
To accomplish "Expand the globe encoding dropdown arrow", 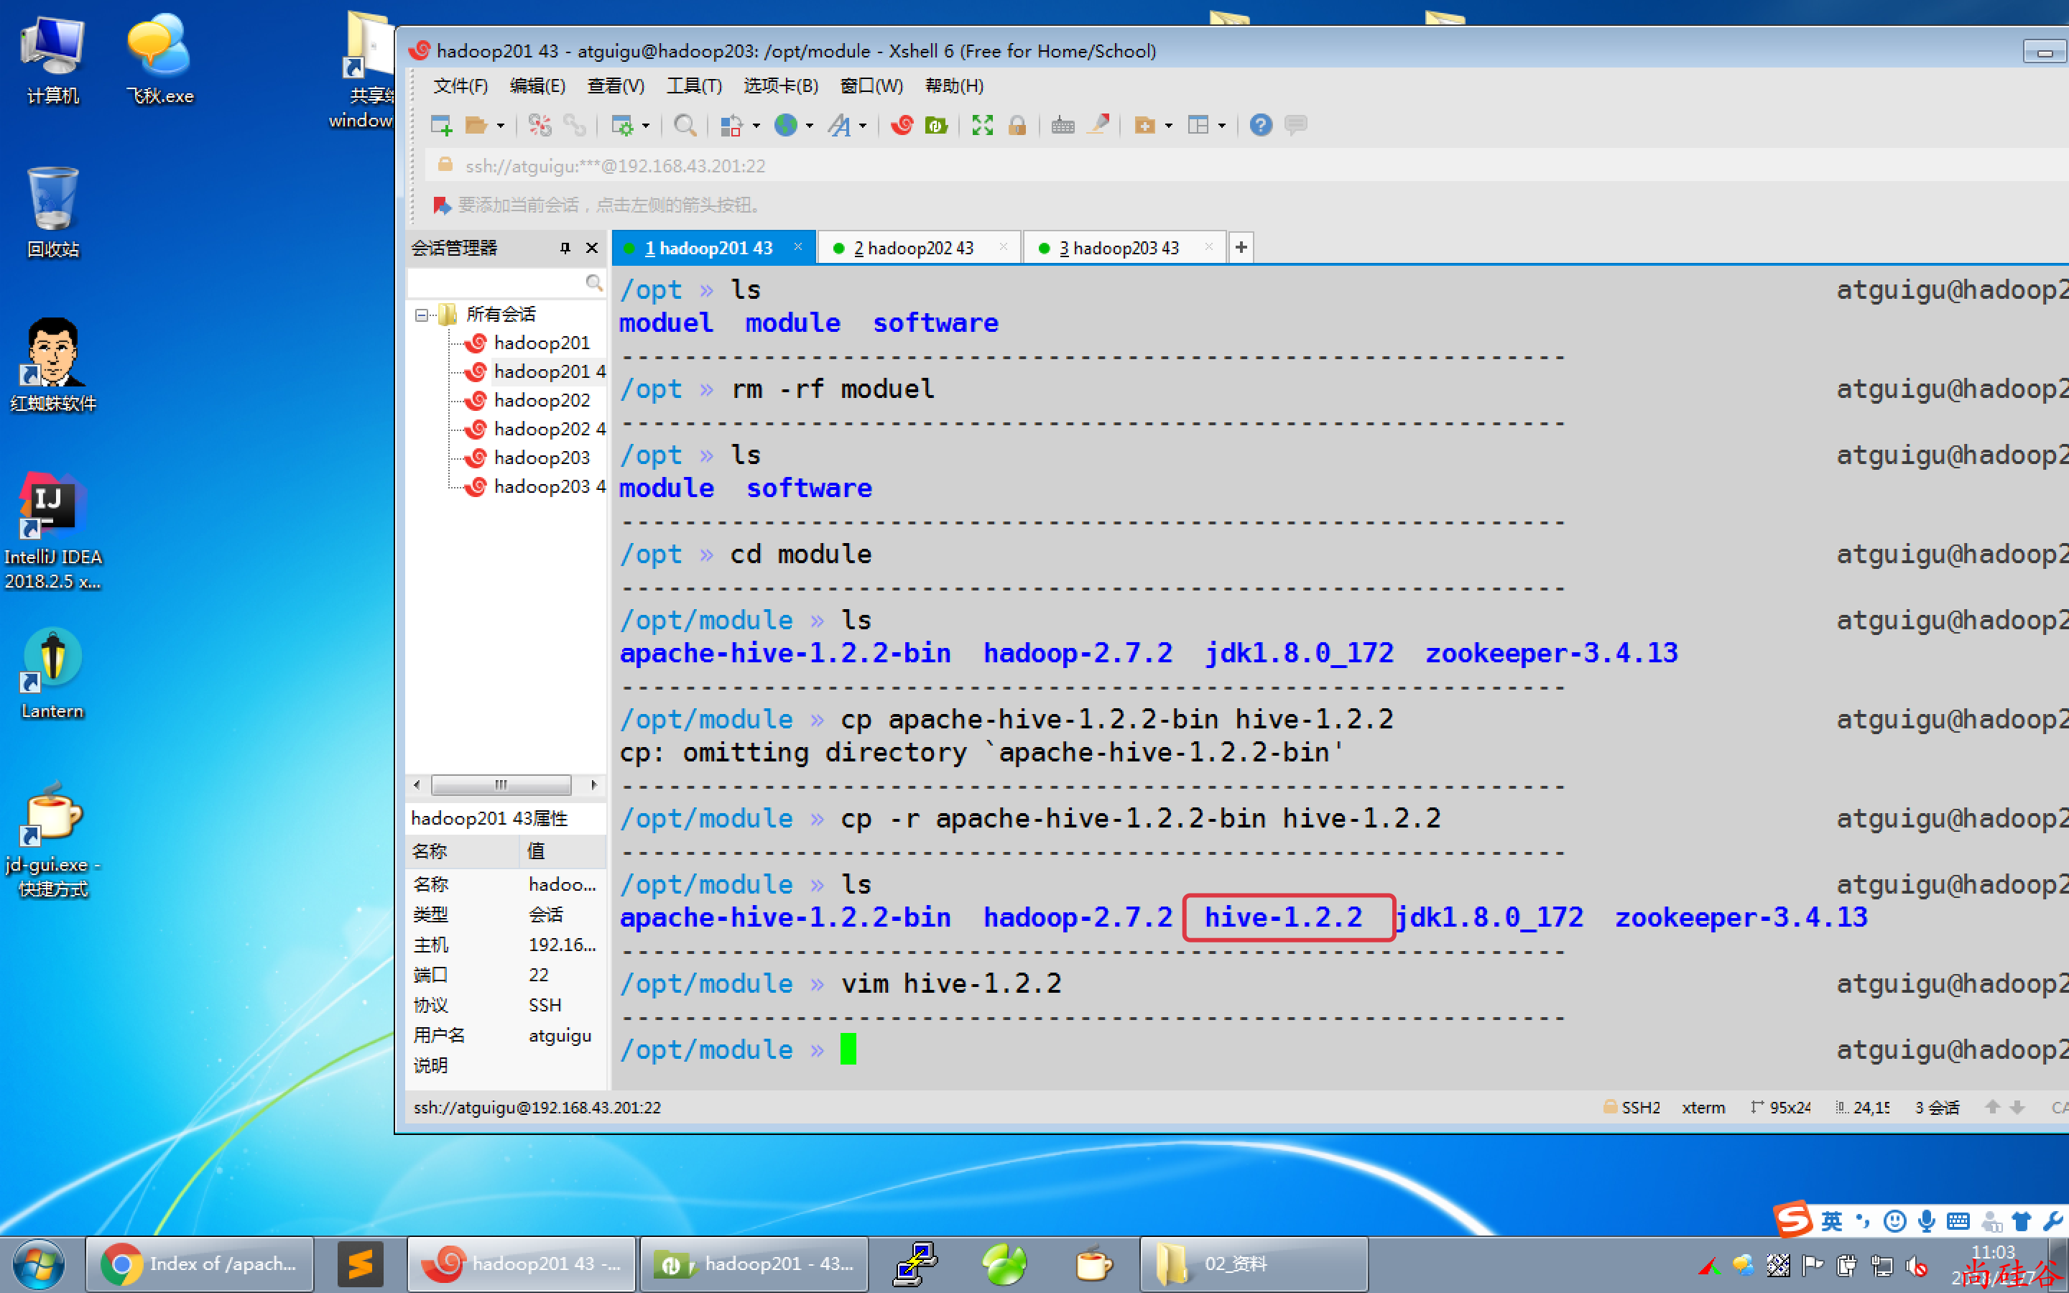I will [x=810, y=126].
